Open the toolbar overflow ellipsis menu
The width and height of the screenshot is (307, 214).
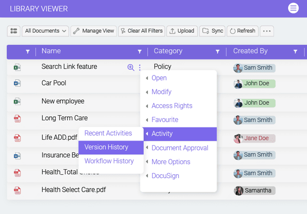coord(267,31)
